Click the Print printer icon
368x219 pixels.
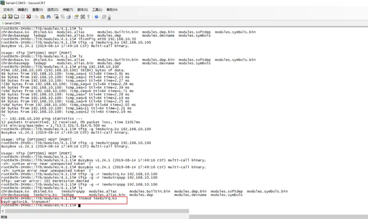(x=68, y=17)
